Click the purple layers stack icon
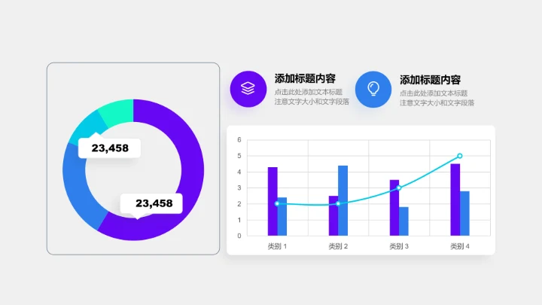542x305 pixels. tap(248, 90)
